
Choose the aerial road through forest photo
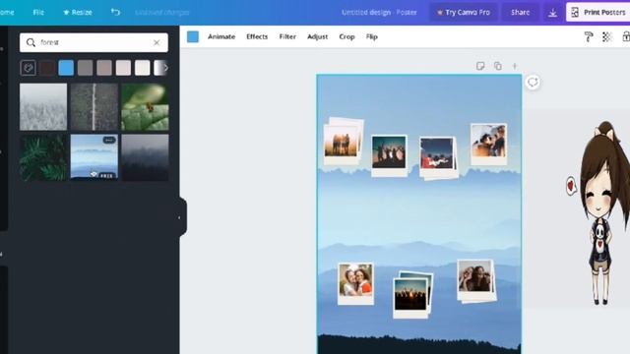coord(94,107)
